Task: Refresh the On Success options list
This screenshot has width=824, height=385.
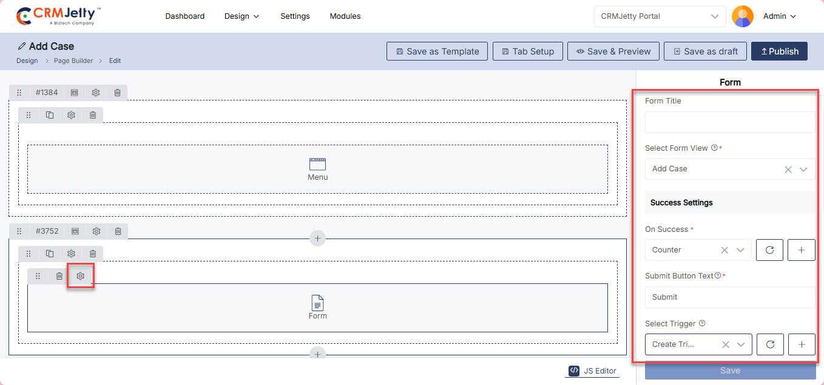Action: 769,250
